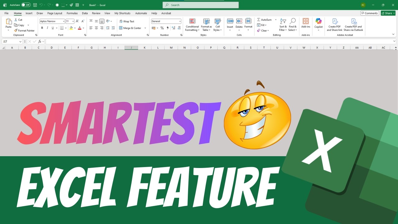The image size is (398, 224).
Task: Click Increase Font Size icon
Action: pyautogui.click(x=78, y=21)
